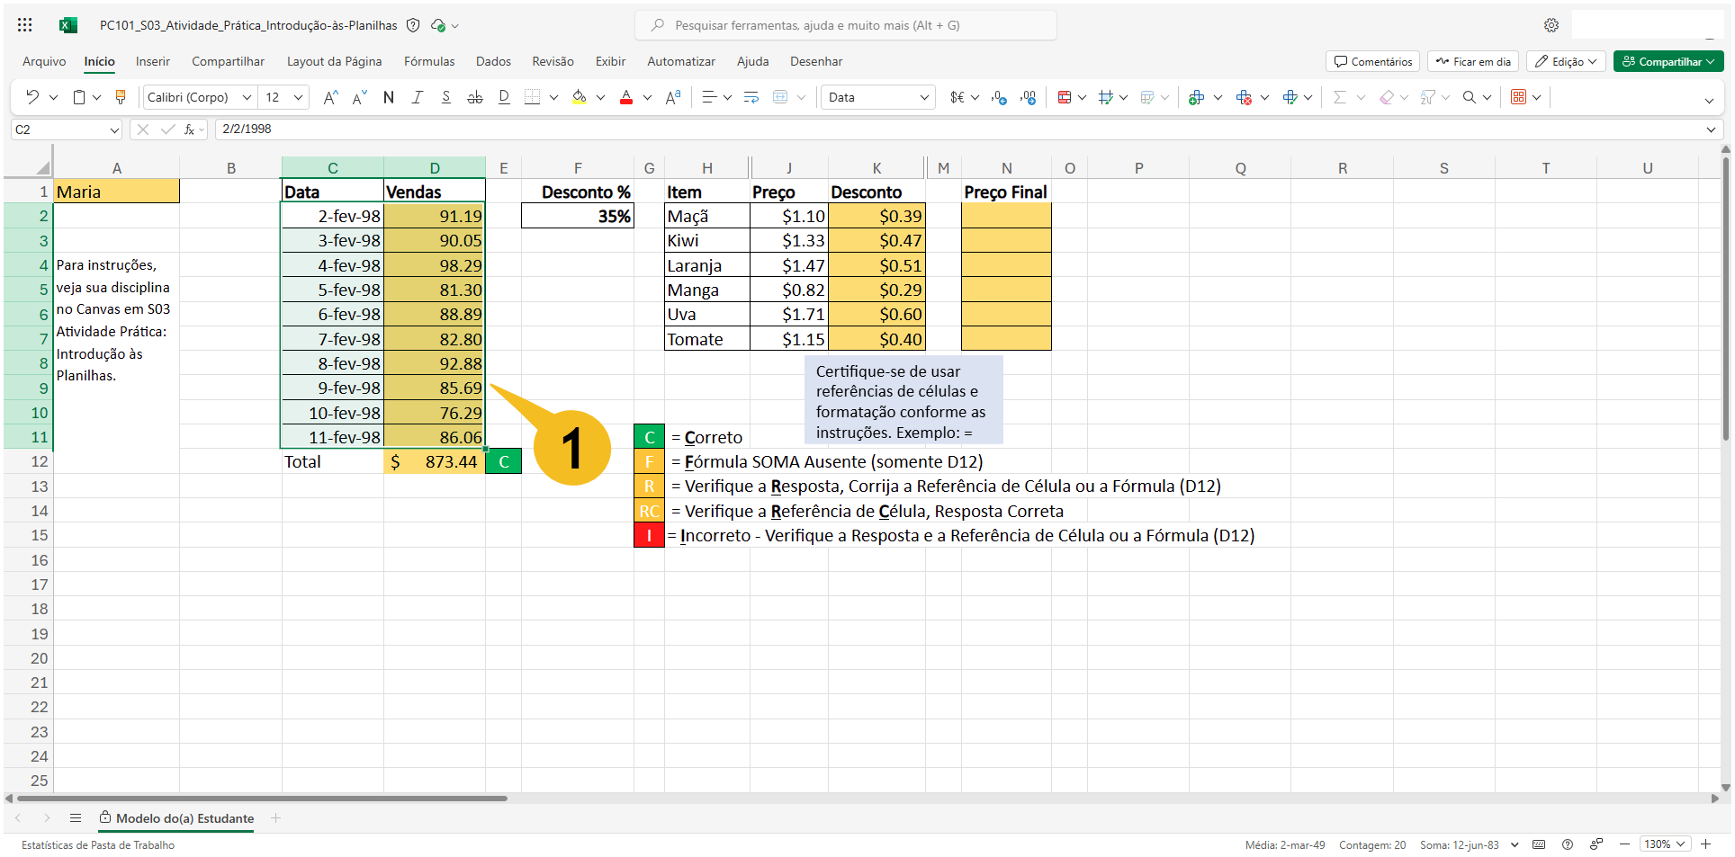Open the Conditional Formatting icon
The image size is (1735, 857).
tap(1065, 97)
